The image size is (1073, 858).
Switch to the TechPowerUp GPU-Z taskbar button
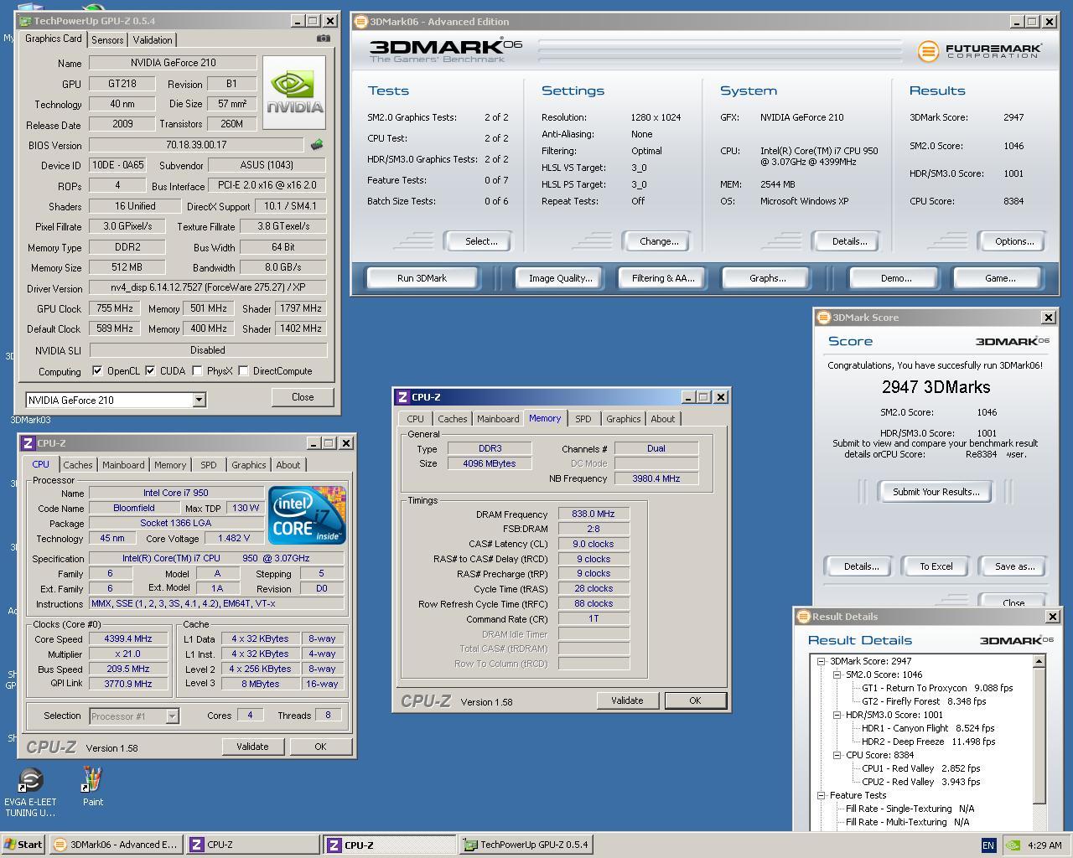pos(526,845)
